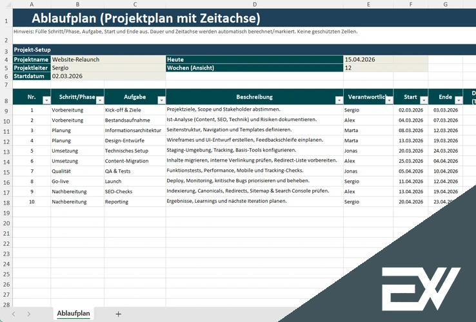Select the Go-live phase cell
Screen dimensions: 476x322
click(77, 182)
